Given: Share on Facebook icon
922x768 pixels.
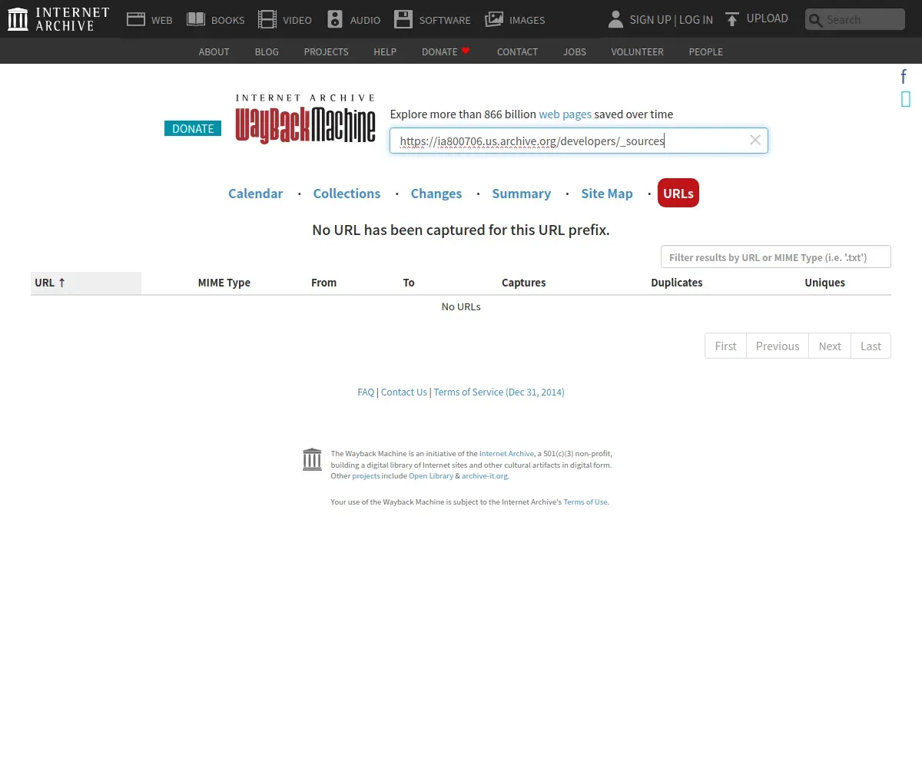Looking at the screenshot, I should tap(904, 76).
